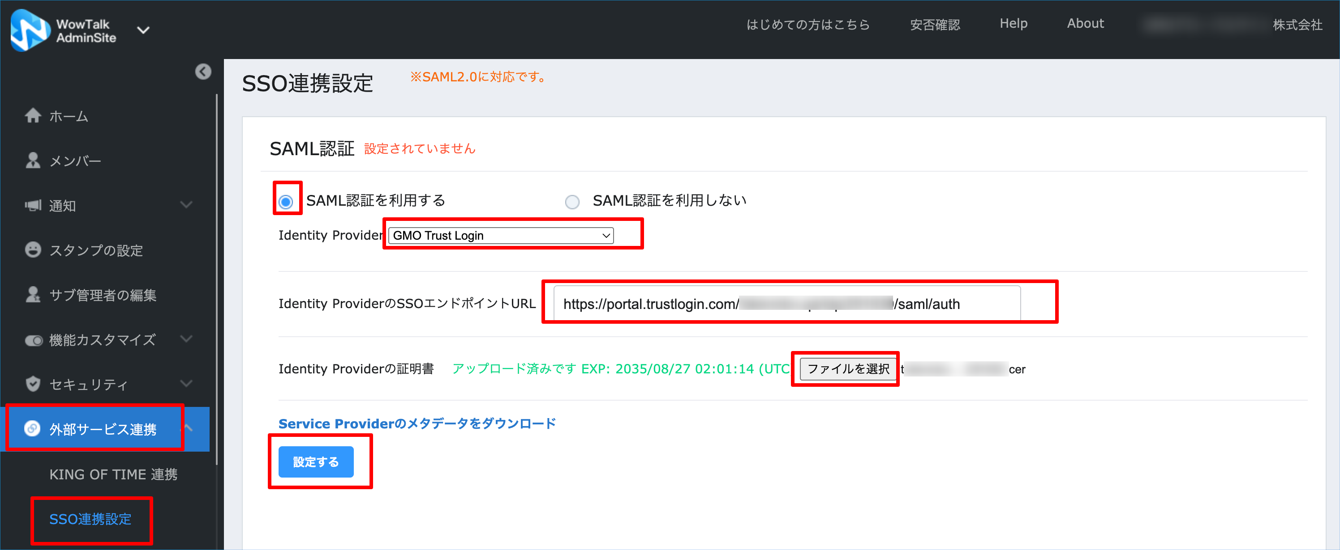Click the 設定する button

tap(316, 461)
